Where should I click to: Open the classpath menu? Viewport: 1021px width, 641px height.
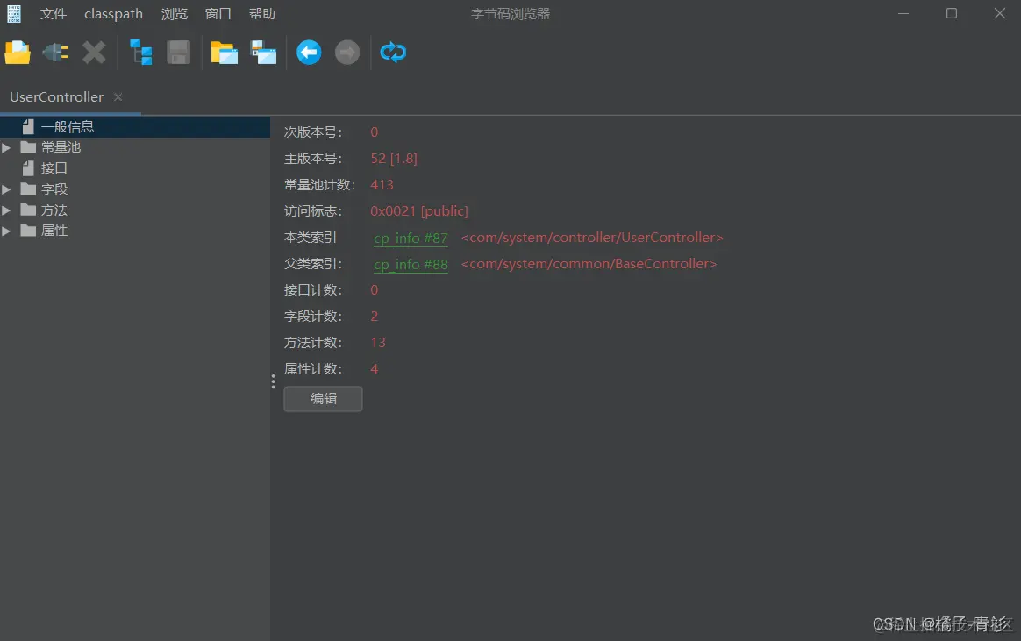coord(113,14)
